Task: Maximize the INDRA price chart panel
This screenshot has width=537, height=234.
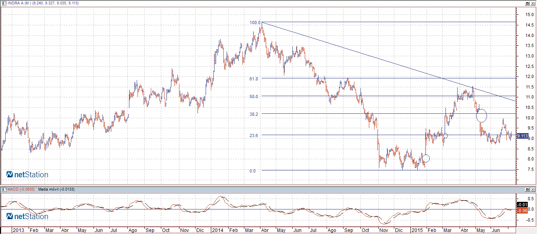Action: point(527,3)
